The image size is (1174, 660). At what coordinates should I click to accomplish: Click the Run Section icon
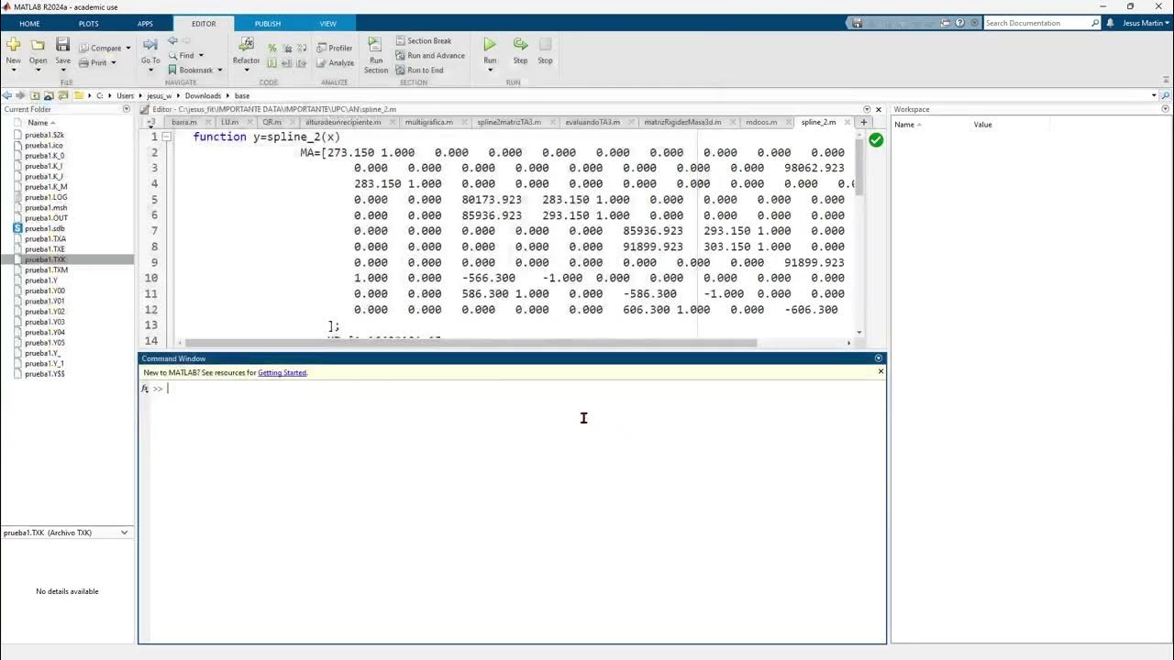[375, 44]
